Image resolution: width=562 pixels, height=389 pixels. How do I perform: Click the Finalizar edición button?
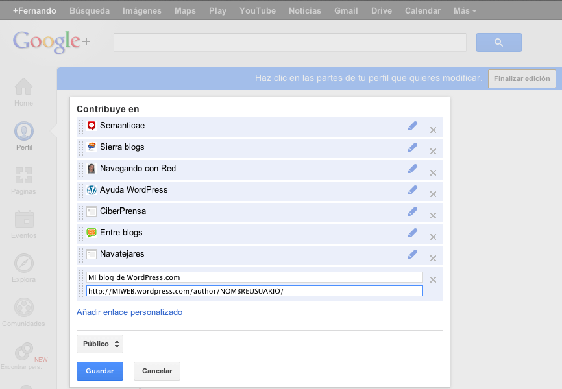click(522, 78)
